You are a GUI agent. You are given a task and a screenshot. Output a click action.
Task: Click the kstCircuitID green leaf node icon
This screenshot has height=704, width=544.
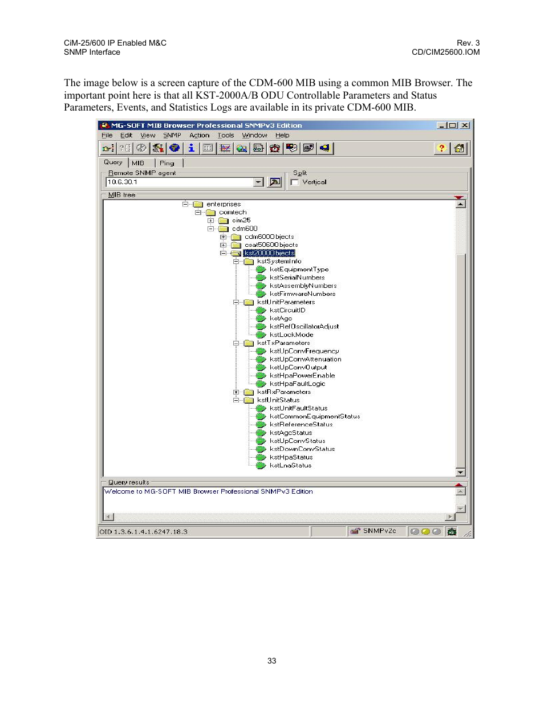tap(261, 311)
